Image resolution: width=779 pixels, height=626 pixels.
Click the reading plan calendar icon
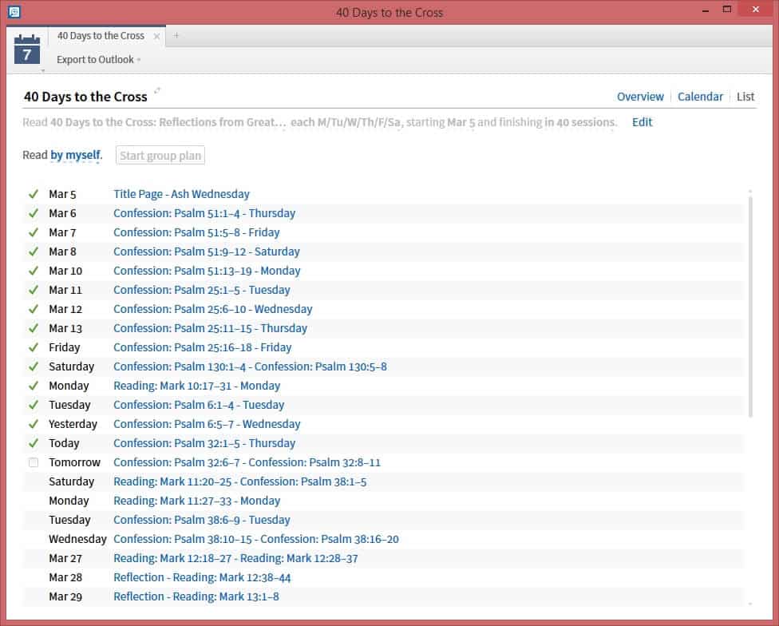coord(27,50)
